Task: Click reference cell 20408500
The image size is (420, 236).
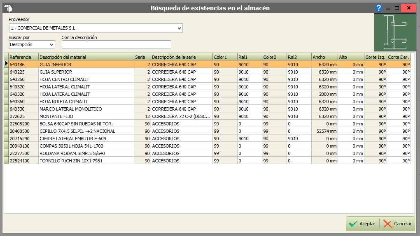Action: tap(23, 131)
